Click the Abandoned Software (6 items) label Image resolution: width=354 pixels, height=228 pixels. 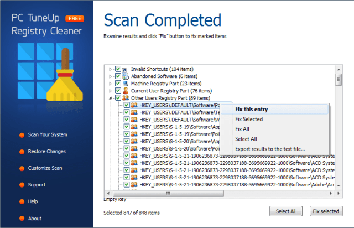pos(164,76)
